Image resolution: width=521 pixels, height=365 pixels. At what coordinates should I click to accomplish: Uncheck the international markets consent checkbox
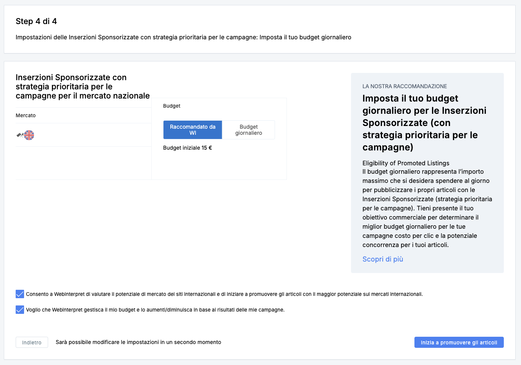click(20, 294)
